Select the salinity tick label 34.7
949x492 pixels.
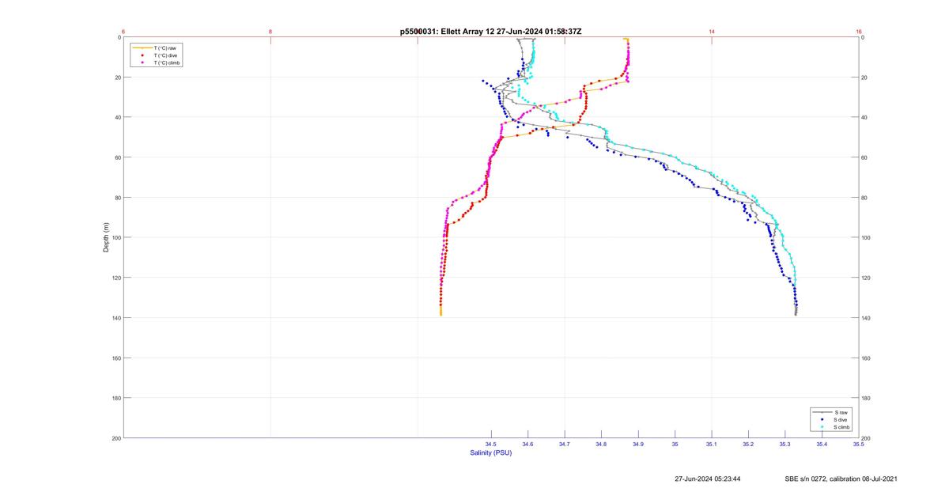coord(565,444)
